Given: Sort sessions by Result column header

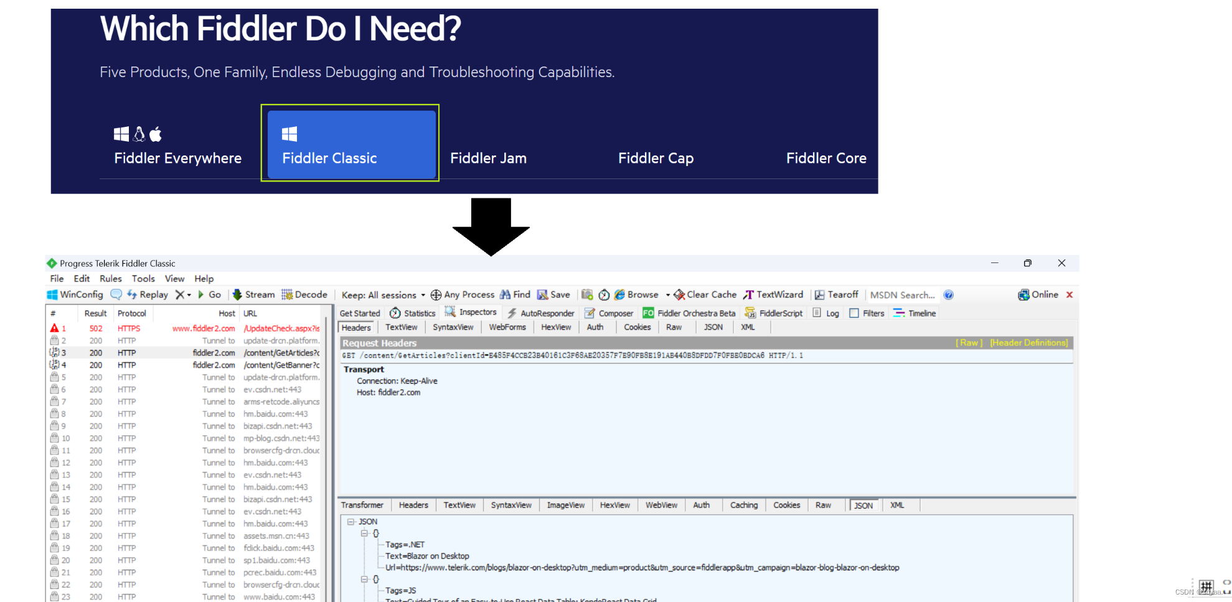Looking at the screenshot, I should click(x=95, y=313).
